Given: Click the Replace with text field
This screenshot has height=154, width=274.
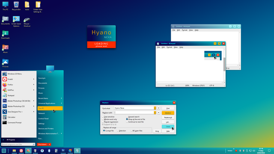Looking at the screenshot, I should click(134, 113).
